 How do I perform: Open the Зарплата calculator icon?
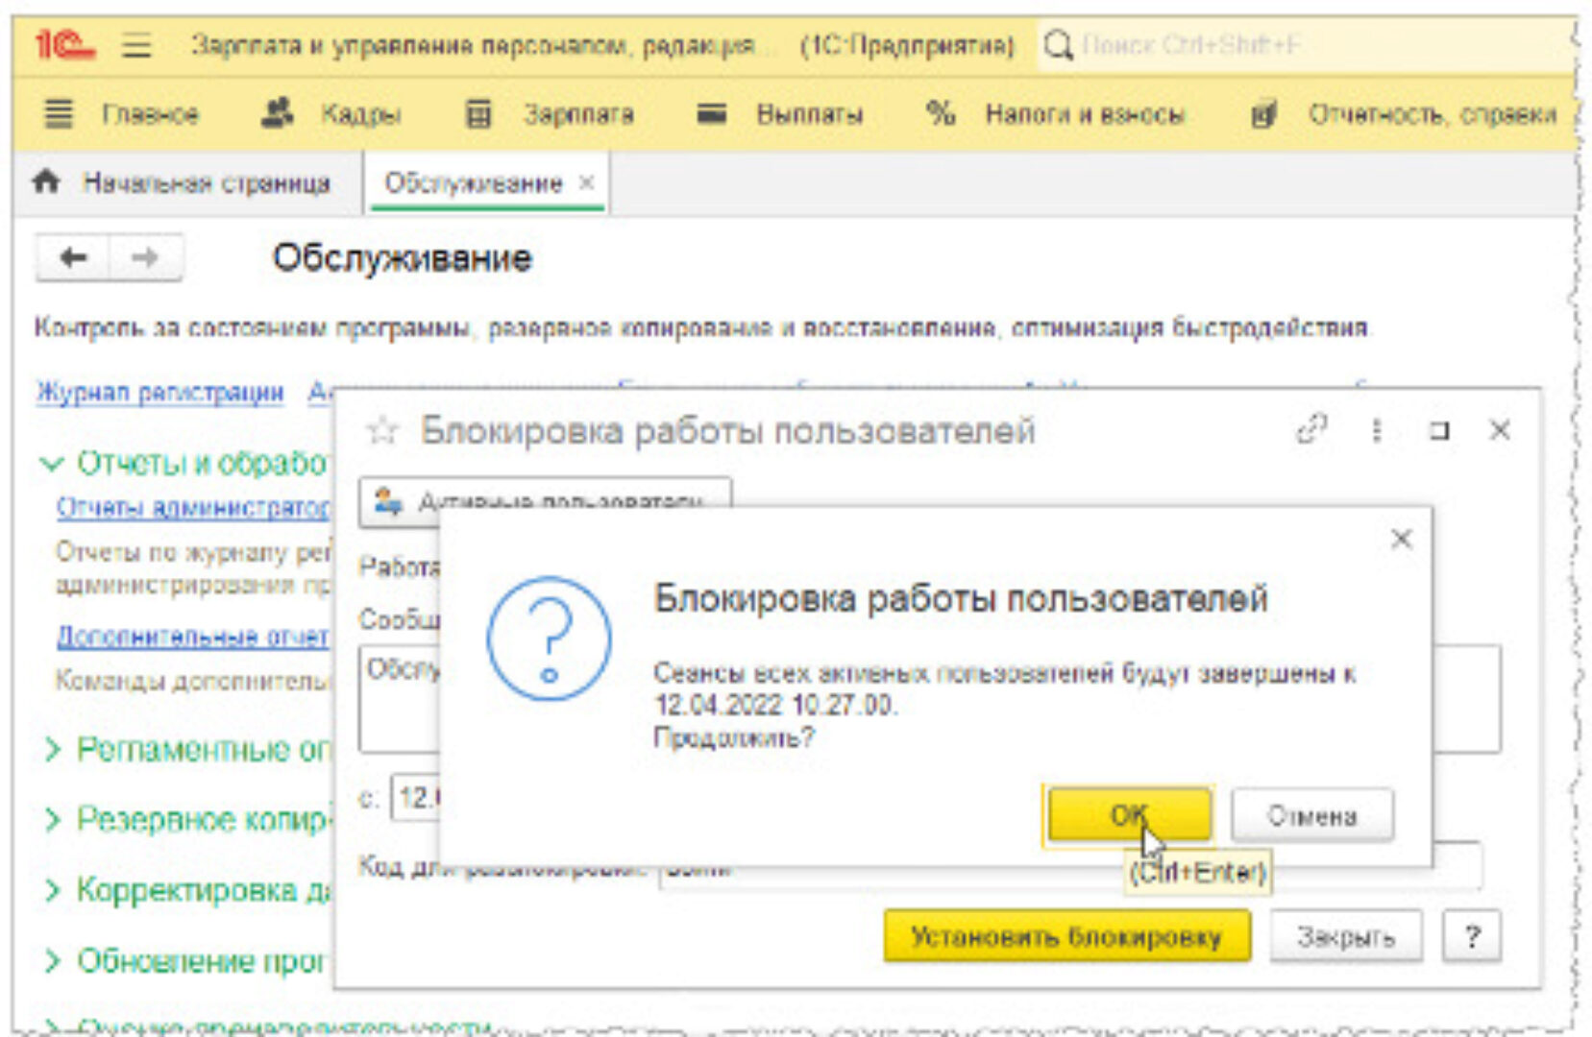point(478,114)
